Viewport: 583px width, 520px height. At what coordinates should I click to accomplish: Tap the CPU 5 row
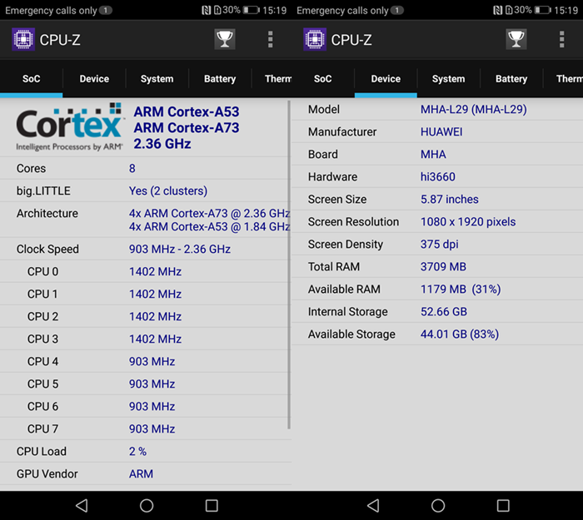(x=145, y=384)
